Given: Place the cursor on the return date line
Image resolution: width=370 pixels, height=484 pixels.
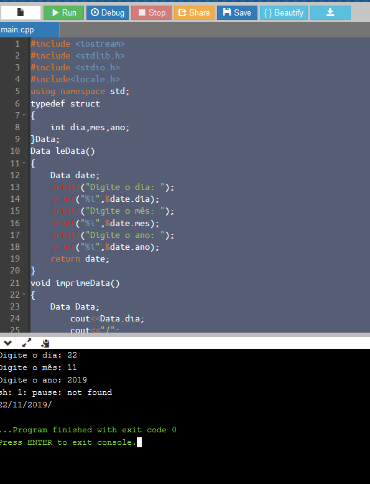Looking at the screenshot, I should pos(80,259).
